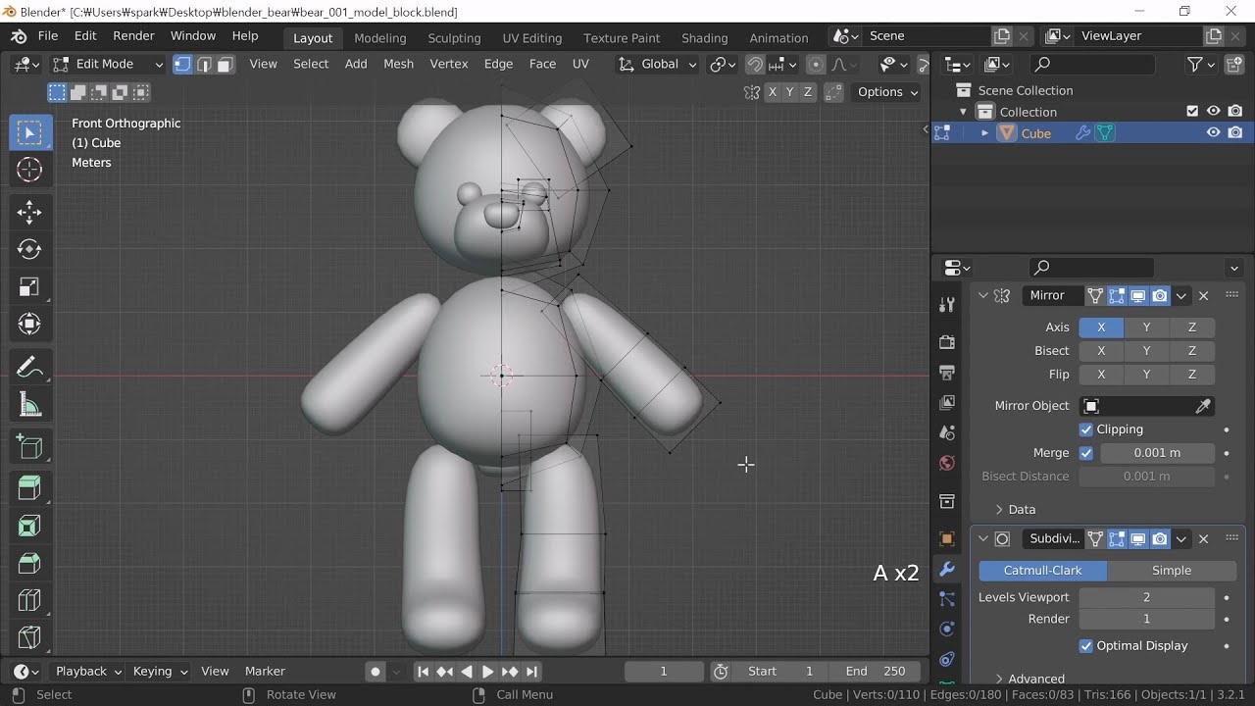The image size is (1255, 706).
Task: Select the Extrude Region tool
Action: (x=29, y=488)
